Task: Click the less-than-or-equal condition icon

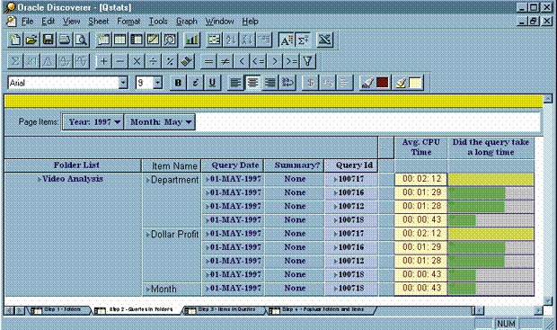Action: tap(258, 61)
